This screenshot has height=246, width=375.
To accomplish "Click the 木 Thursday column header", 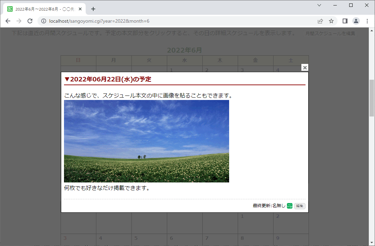I will pos(220,60).
